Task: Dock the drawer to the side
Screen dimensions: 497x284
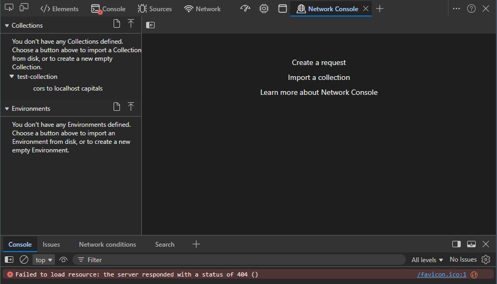Action: (x=456, y=244)
